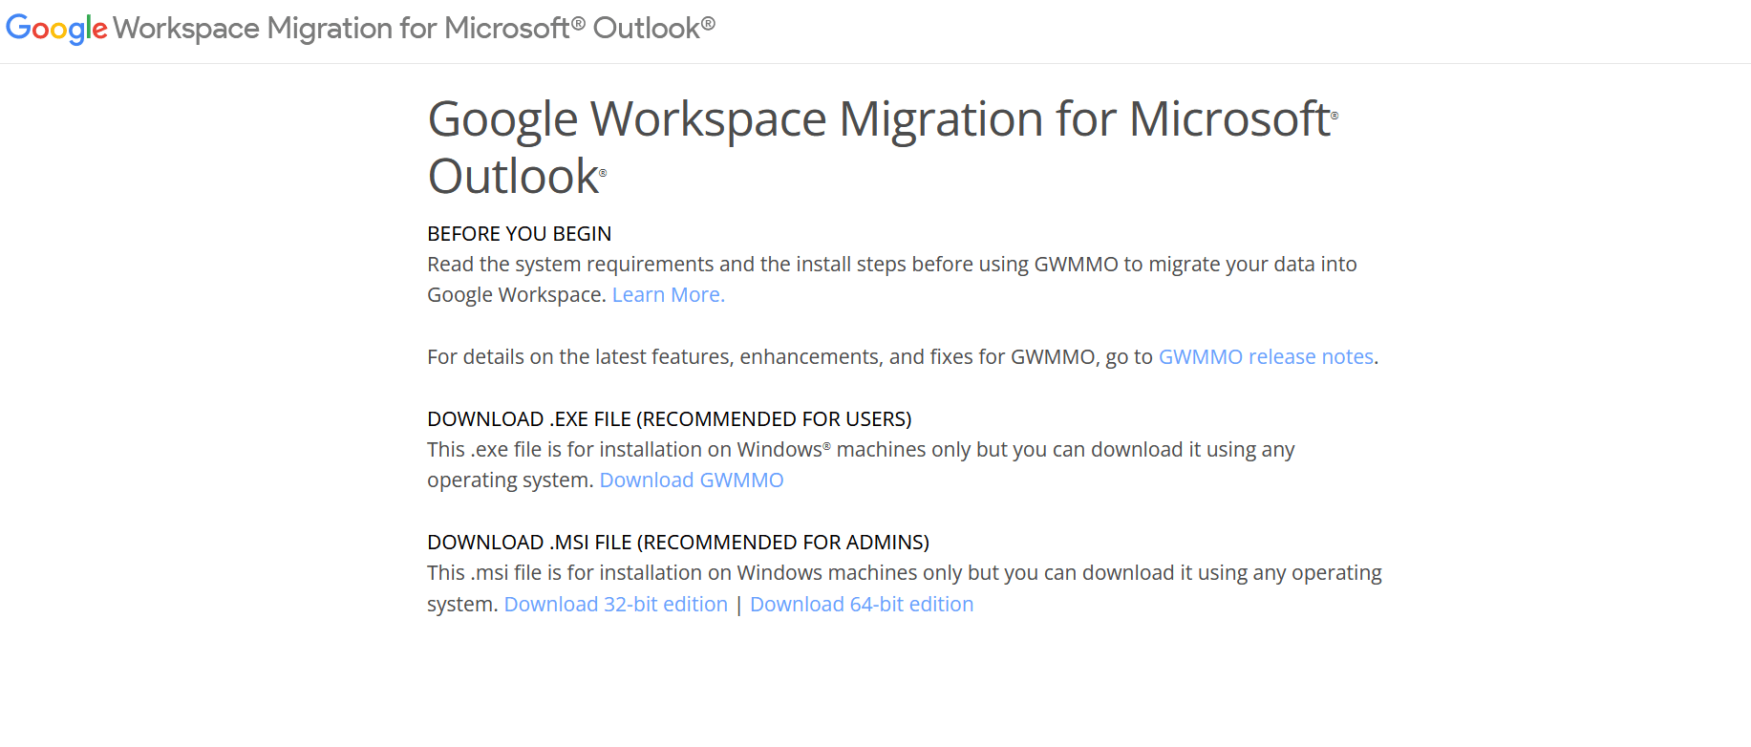Select the DOWNLOAD .MSI FILE heading
This screenshot has height=747, width=1751.
[x=677, y=543]
